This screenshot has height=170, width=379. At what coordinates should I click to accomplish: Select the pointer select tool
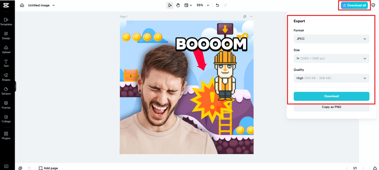point(170,5)
